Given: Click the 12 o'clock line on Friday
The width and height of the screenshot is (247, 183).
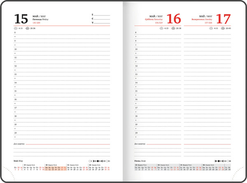Looking at the screenshot, I should point(62,66).
